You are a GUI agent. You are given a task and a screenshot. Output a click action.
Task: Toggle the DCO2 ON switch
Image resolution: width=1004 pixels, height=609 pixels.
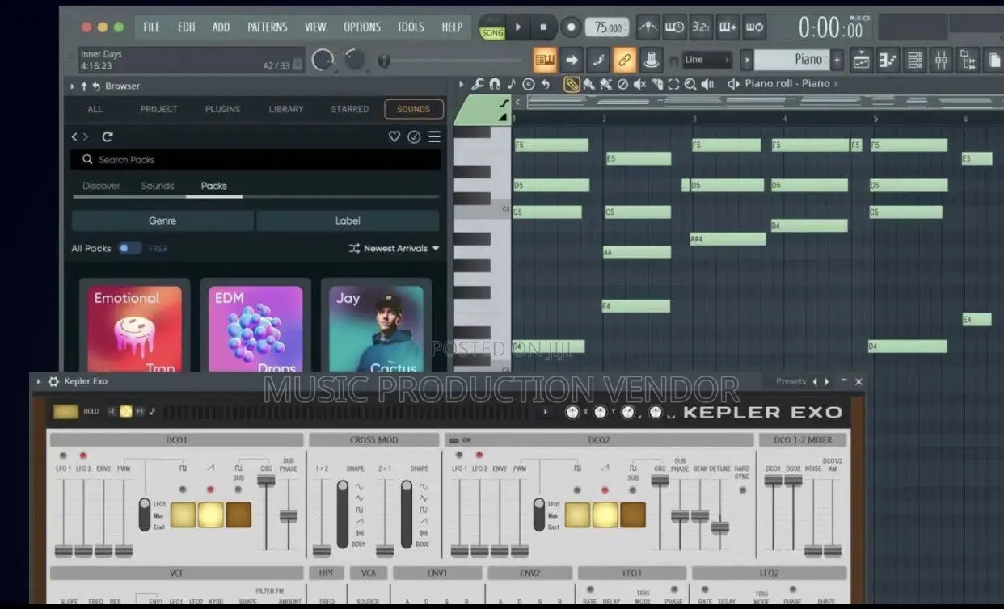[x=453, y=440]
